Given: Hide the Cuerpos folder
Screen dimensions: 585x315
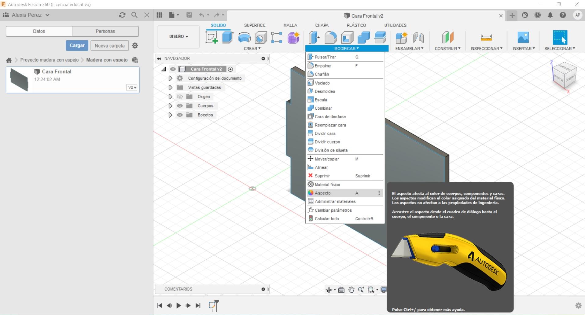Looking at the screenshot, I should point(180,106).
